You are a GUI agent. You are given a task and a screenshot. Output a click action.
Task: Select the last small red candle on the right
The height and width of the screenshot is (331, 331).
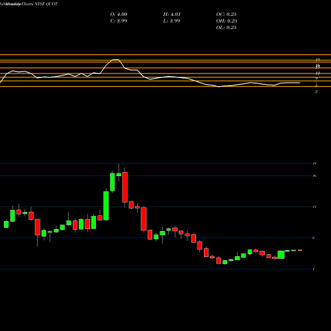(x=300, y=250)
